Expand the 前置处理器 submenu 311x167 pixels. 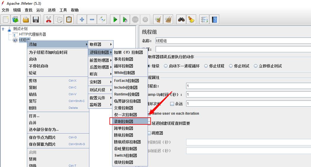pyautogui.click(x=101, y=60)
